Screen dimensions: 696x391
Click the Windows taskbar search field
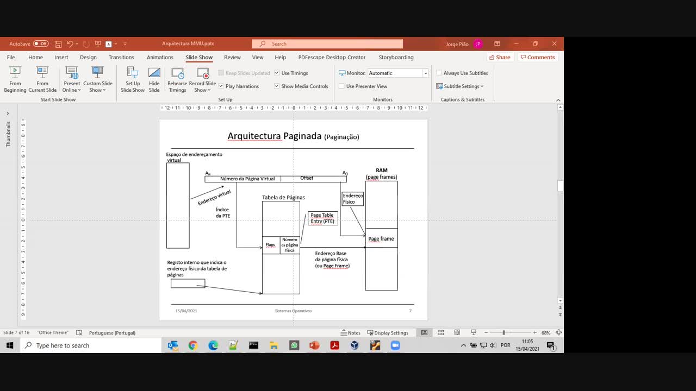pos(91,345)
